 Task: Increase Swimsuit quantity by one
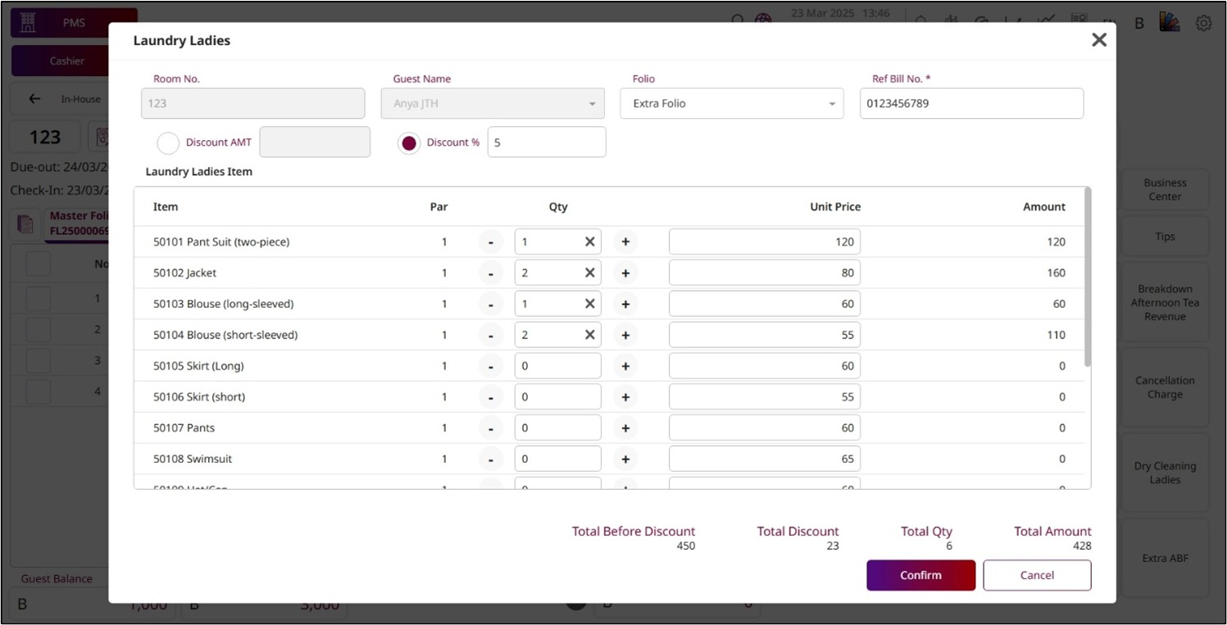(625, 459)
